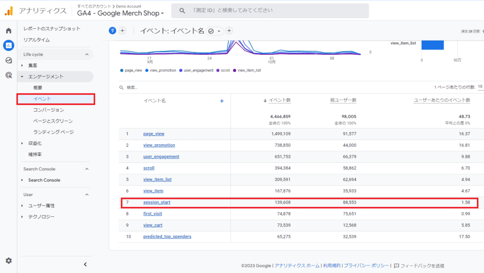Collapse the エンゲージメント tree item
The height and width of the screenshot is (273, 484).
[22, 77]
